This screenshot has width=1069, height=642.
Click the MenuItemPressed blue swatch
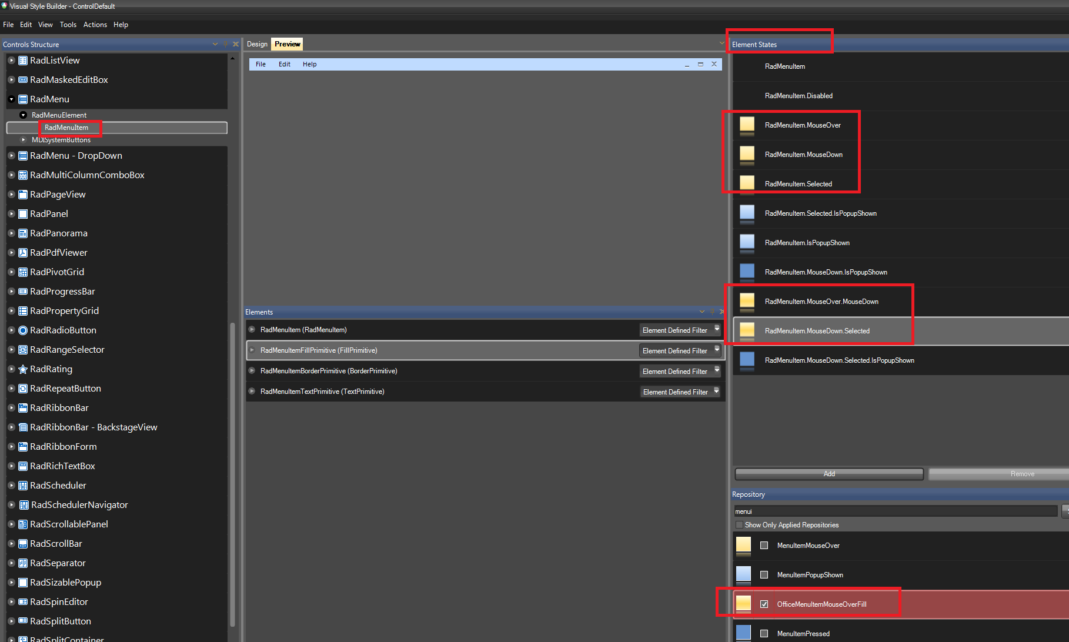[743, 633]
